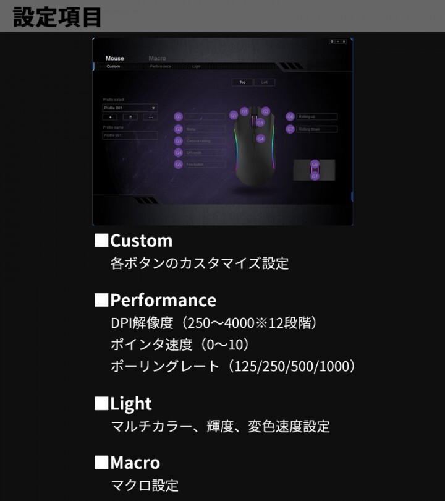The width and height of the screenshot is (445, 501).
Task: Open the settings gear in the window corner
Action: (332, 41)
